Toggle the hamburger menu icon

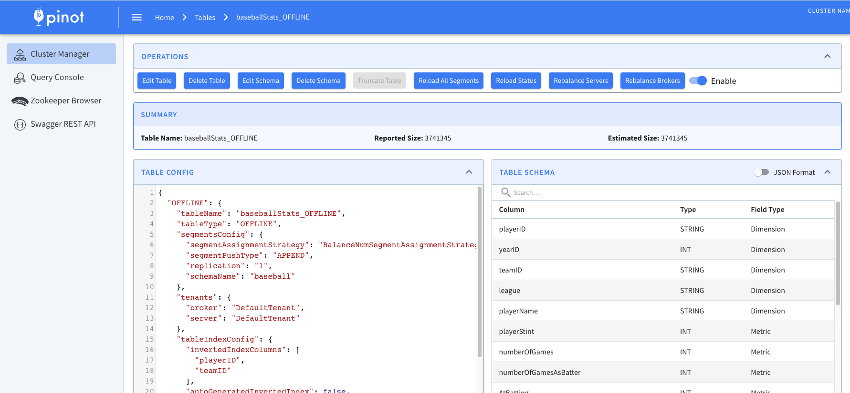point(136,17)
